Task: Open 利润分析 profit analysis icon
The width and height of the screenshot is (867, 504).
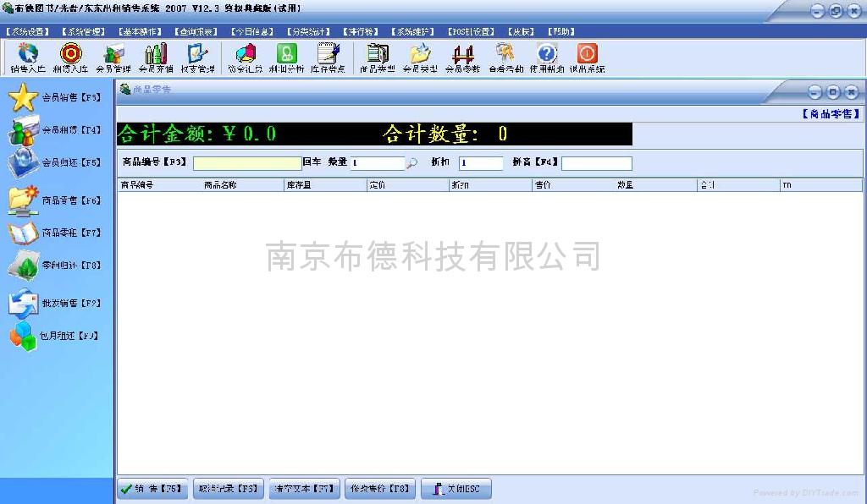Action: pos(286,58)
